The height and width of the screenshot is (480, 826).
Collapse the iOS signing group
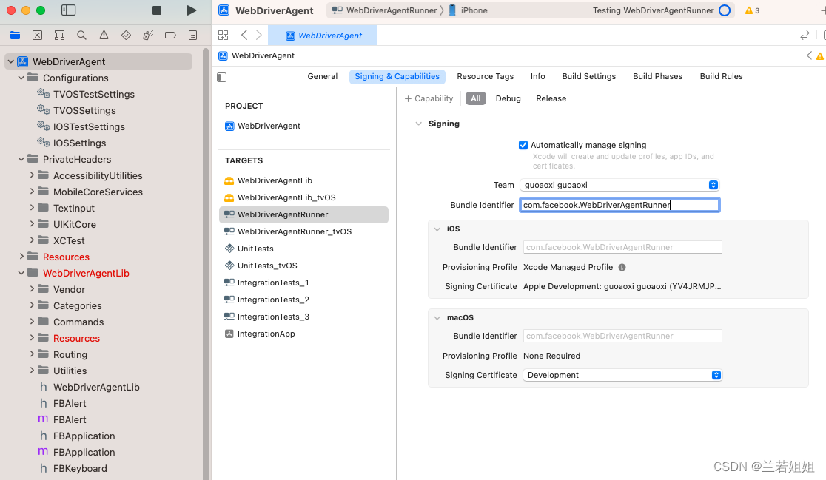(x=437, y=229)
